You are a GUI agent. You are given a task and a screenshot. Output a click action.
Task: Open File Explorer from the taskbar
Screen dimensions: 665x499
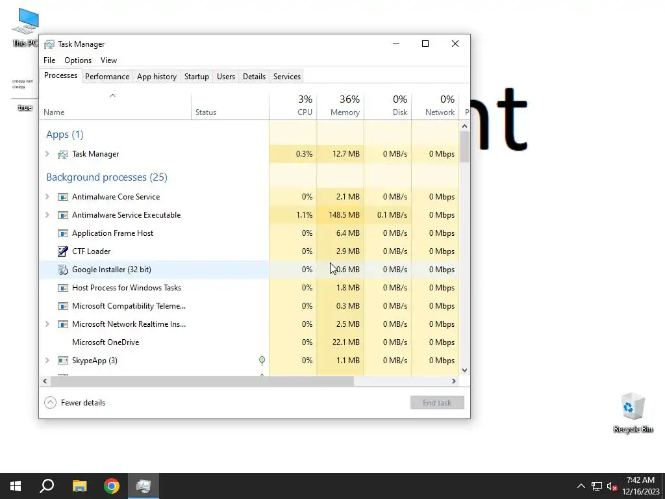(x=79, y=486)
